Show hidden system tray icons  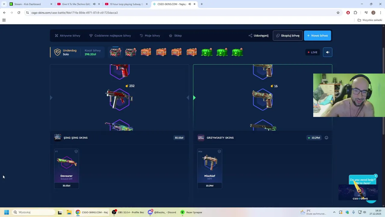(334, 212)
